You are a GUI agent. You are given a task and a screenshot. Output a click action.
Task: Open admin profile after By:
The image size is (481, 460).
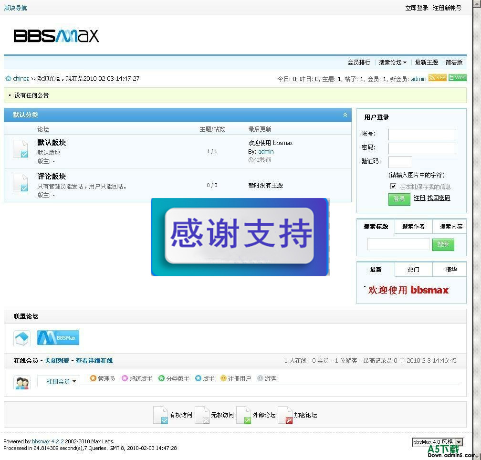tap(266, 151)
